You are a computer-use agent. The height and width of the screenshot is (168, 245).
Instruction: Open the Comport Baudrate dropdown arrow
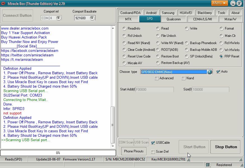(92, 18)
